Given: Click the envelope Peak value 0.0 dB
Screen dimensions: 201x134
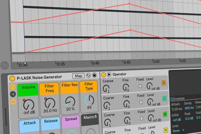Looking at the screenshot, I should click(189, 119).
